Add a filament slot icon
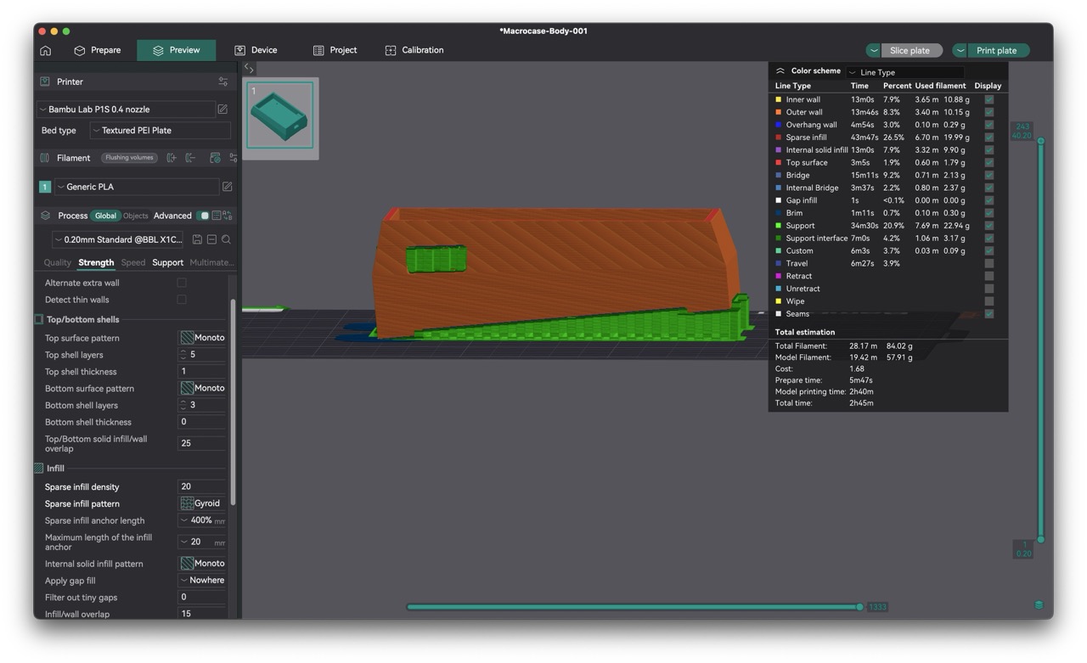The width and height of the screenshot is (1087, 663). 172,158
